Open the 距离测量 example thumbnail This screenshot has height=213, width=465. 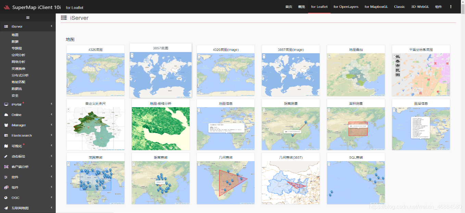click(291, 125)
